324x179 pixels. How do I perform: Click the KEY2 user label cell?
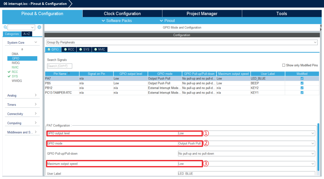point(268,88)
